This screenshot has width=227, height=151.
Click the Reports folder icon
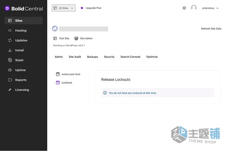pos(10,80)
